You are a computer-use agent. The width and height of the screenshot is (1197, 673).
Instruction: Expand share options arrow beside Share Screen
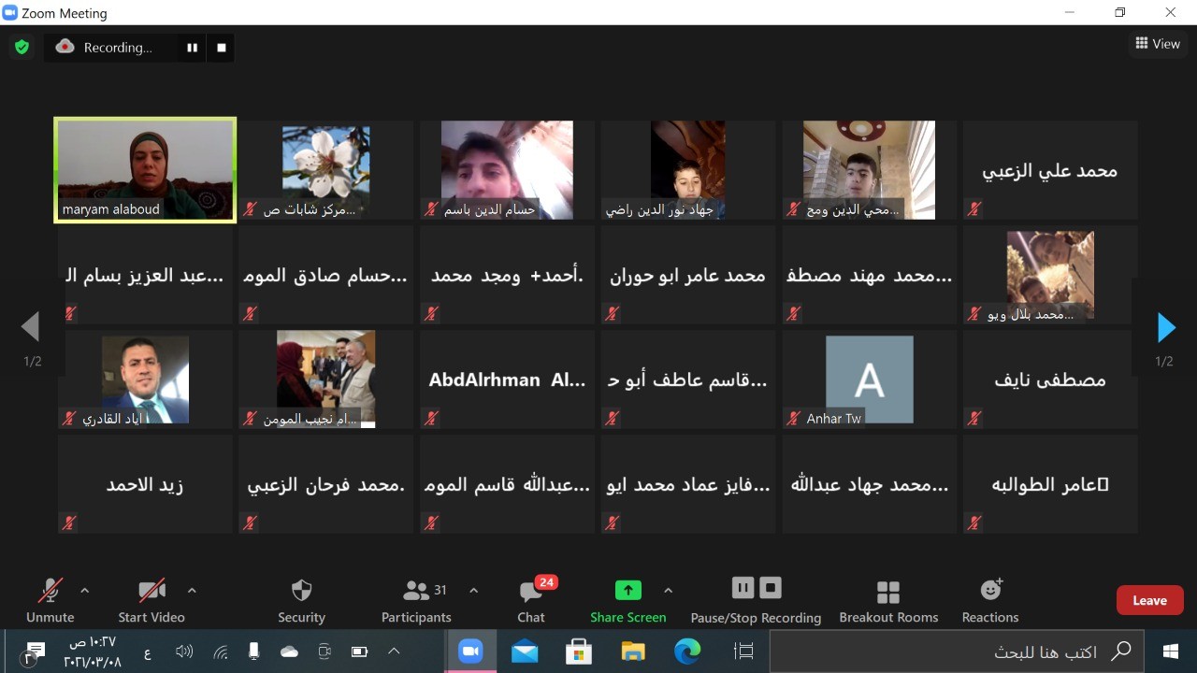pyautogui.click(x=668, y=591)
